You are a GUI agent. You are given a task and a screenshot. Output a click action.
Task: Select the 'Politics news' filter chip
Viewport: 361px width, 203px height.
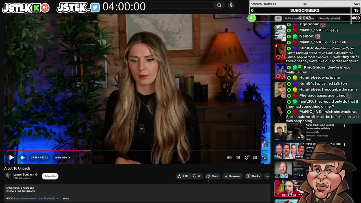291,18
